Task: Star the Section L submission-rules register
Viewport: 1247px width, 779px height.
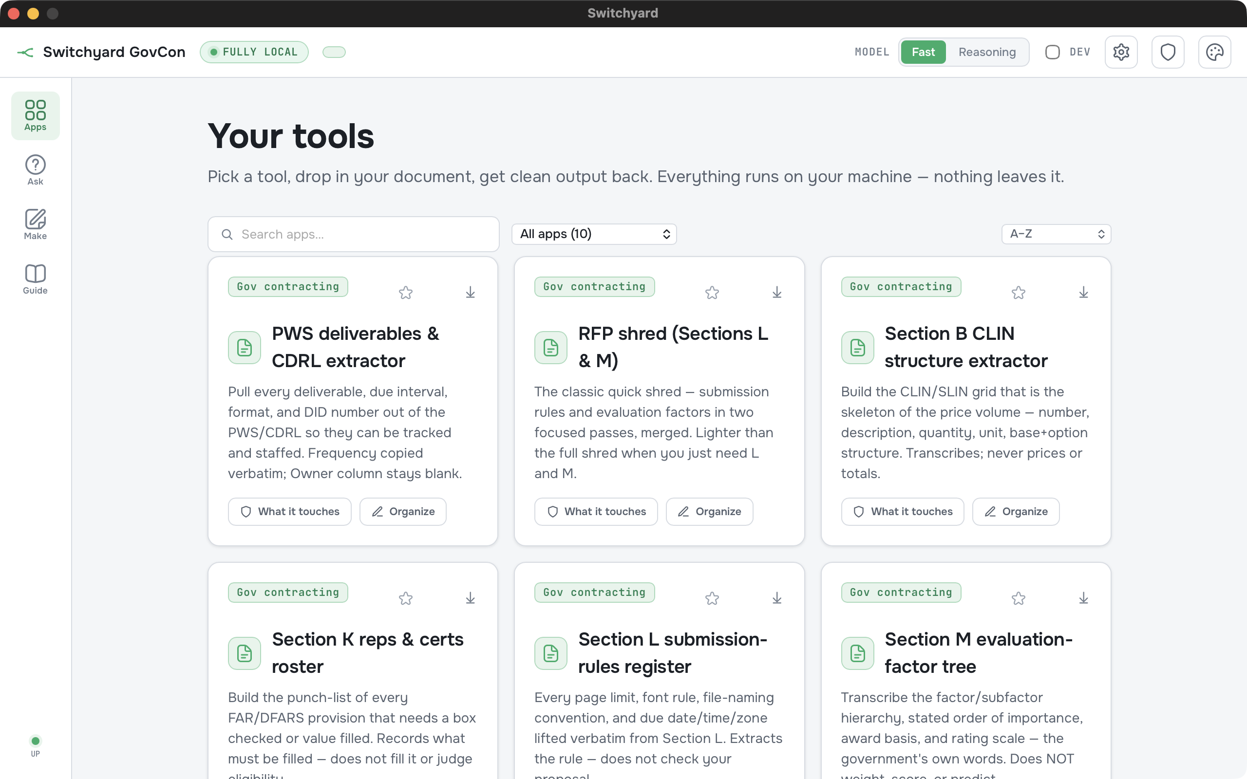Action: pyautogui.click(x=712, y=598)
